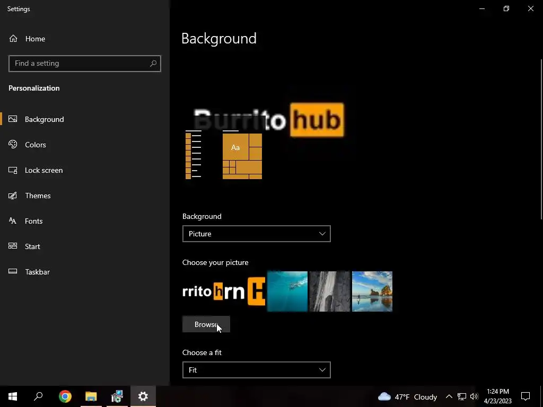Viewport: 543px width, 407px height.
Task: Open taskbar search
Action: pyautogui.click(x=38, y=396)
